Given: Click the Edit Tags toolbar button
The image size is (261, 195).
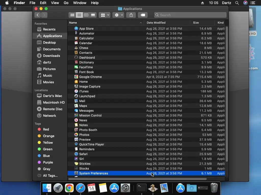Looking at the screenshot, I should (143, 15).
